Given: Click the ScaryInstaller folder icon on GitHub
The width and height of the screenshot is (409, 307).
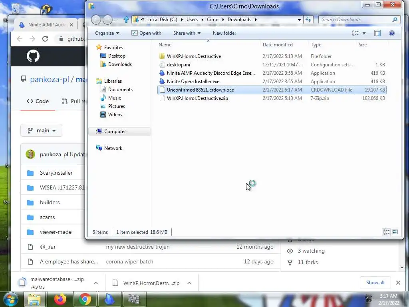Looking at the screenshot, I should pos(30,173).
